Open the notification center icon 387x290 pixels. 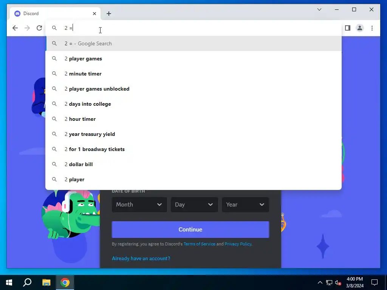pyautogui.click(x=375, y=282)
